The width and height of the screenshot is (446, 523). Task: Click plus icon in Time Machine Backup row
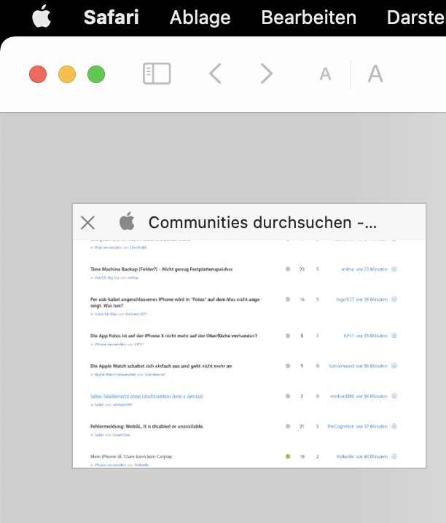click(394, 270)
